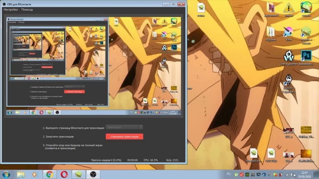This screenshot has width=319, height=179.
Task: Select the 'Golden_18...' image on desktop
Action: [x=306, y=132]
